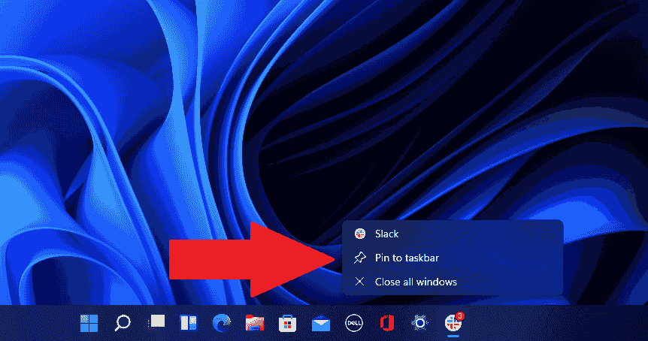The height and width of the screenshot is (341, 648).
Task: Open the Dell app icon
Action: [354, 323]
